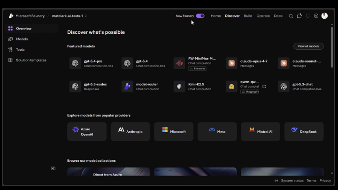The width and height of the screenshot is (338, 190).
Task: Click the FW-MiniMax model waveform icon
Action: tap(179, 63)
